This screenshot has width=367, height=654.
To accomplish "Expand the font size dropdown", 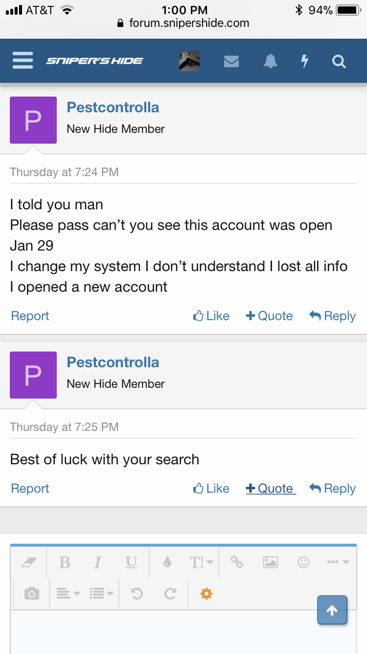I will (201, 562).
